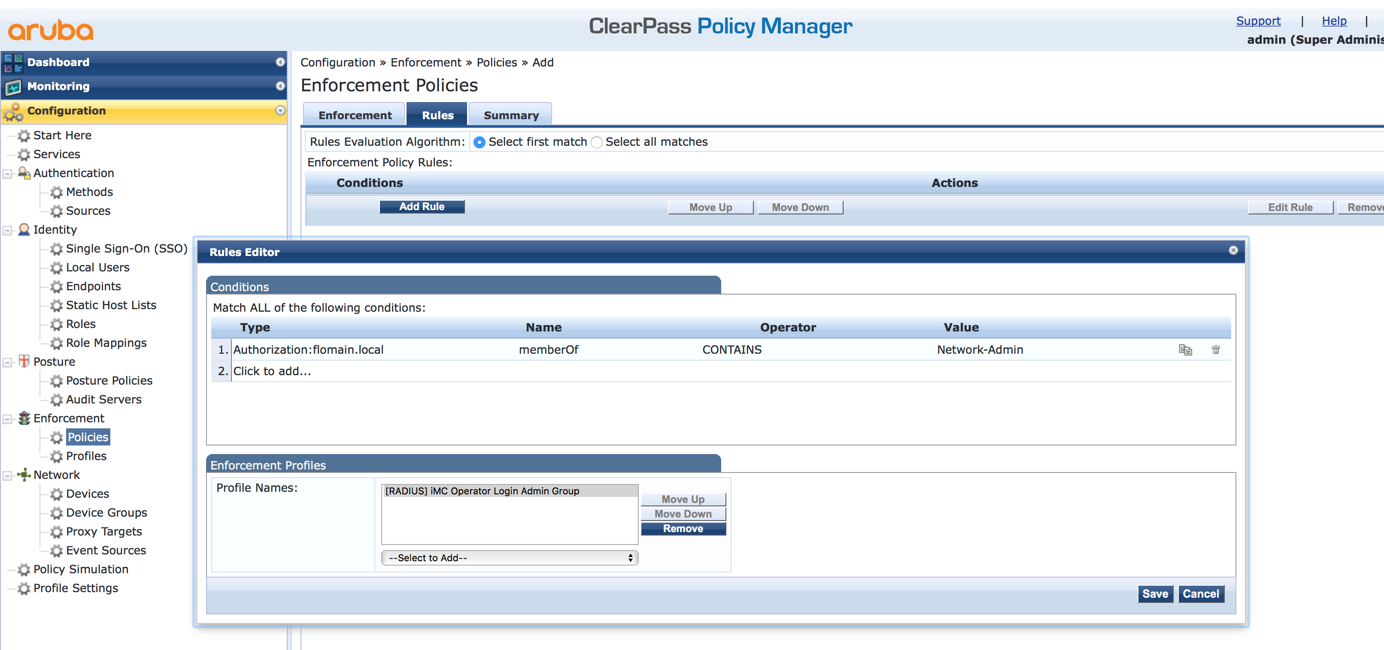1384x650 pixels.
Task: Click the copy icon on rule 1
Action: click(x=1186, y=349)
